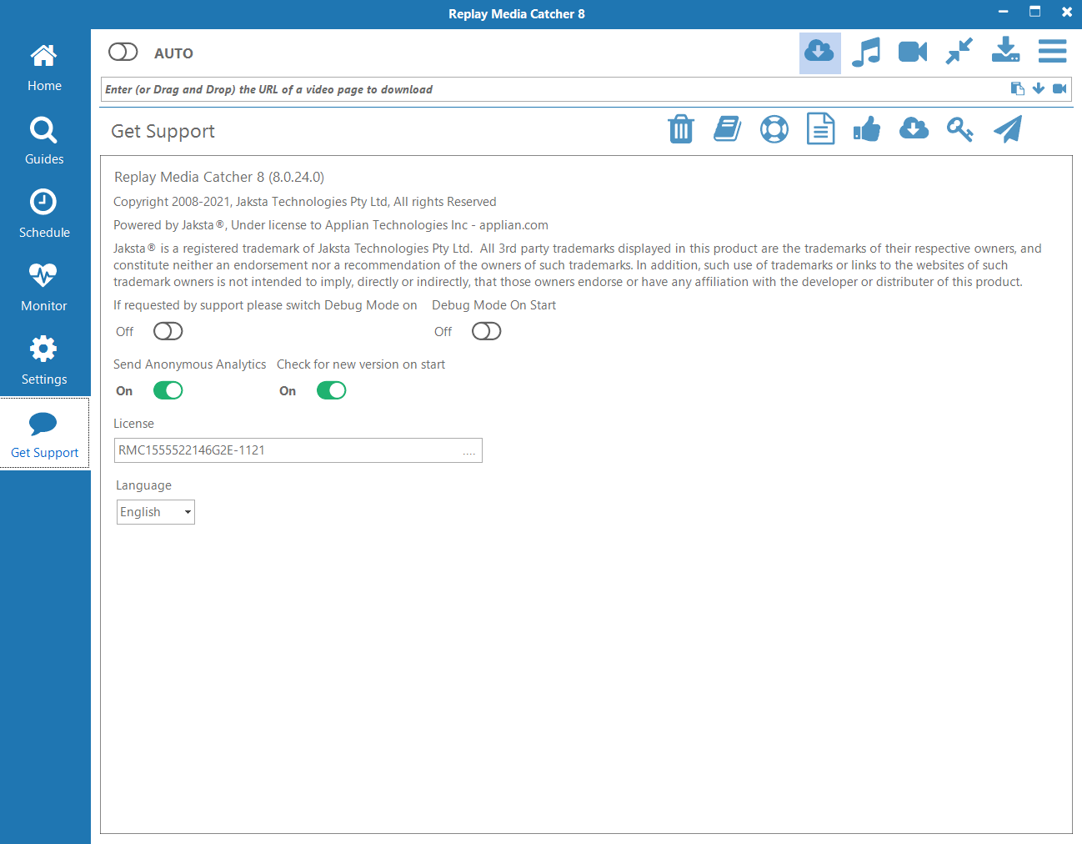Click the cloud update icon in Get Support bar
The height and width of the screenshot is (844, 1082).
(x=914, y=128)
